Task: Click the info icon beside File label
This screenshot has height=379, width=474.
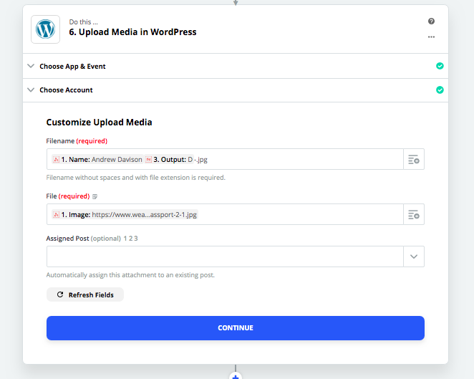Action: [x=95, y=196]
